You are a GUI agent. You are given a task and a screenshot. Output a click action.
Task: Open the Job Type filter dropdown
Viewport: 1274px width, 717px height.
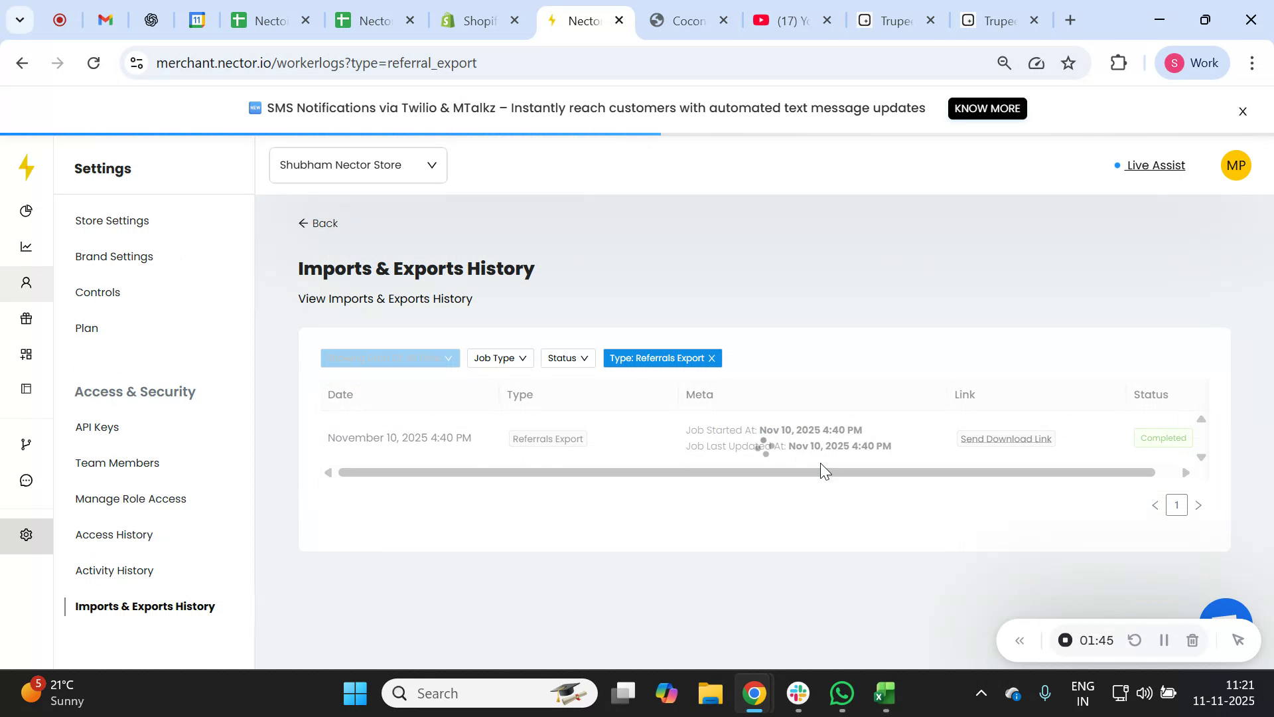[500, 358]
